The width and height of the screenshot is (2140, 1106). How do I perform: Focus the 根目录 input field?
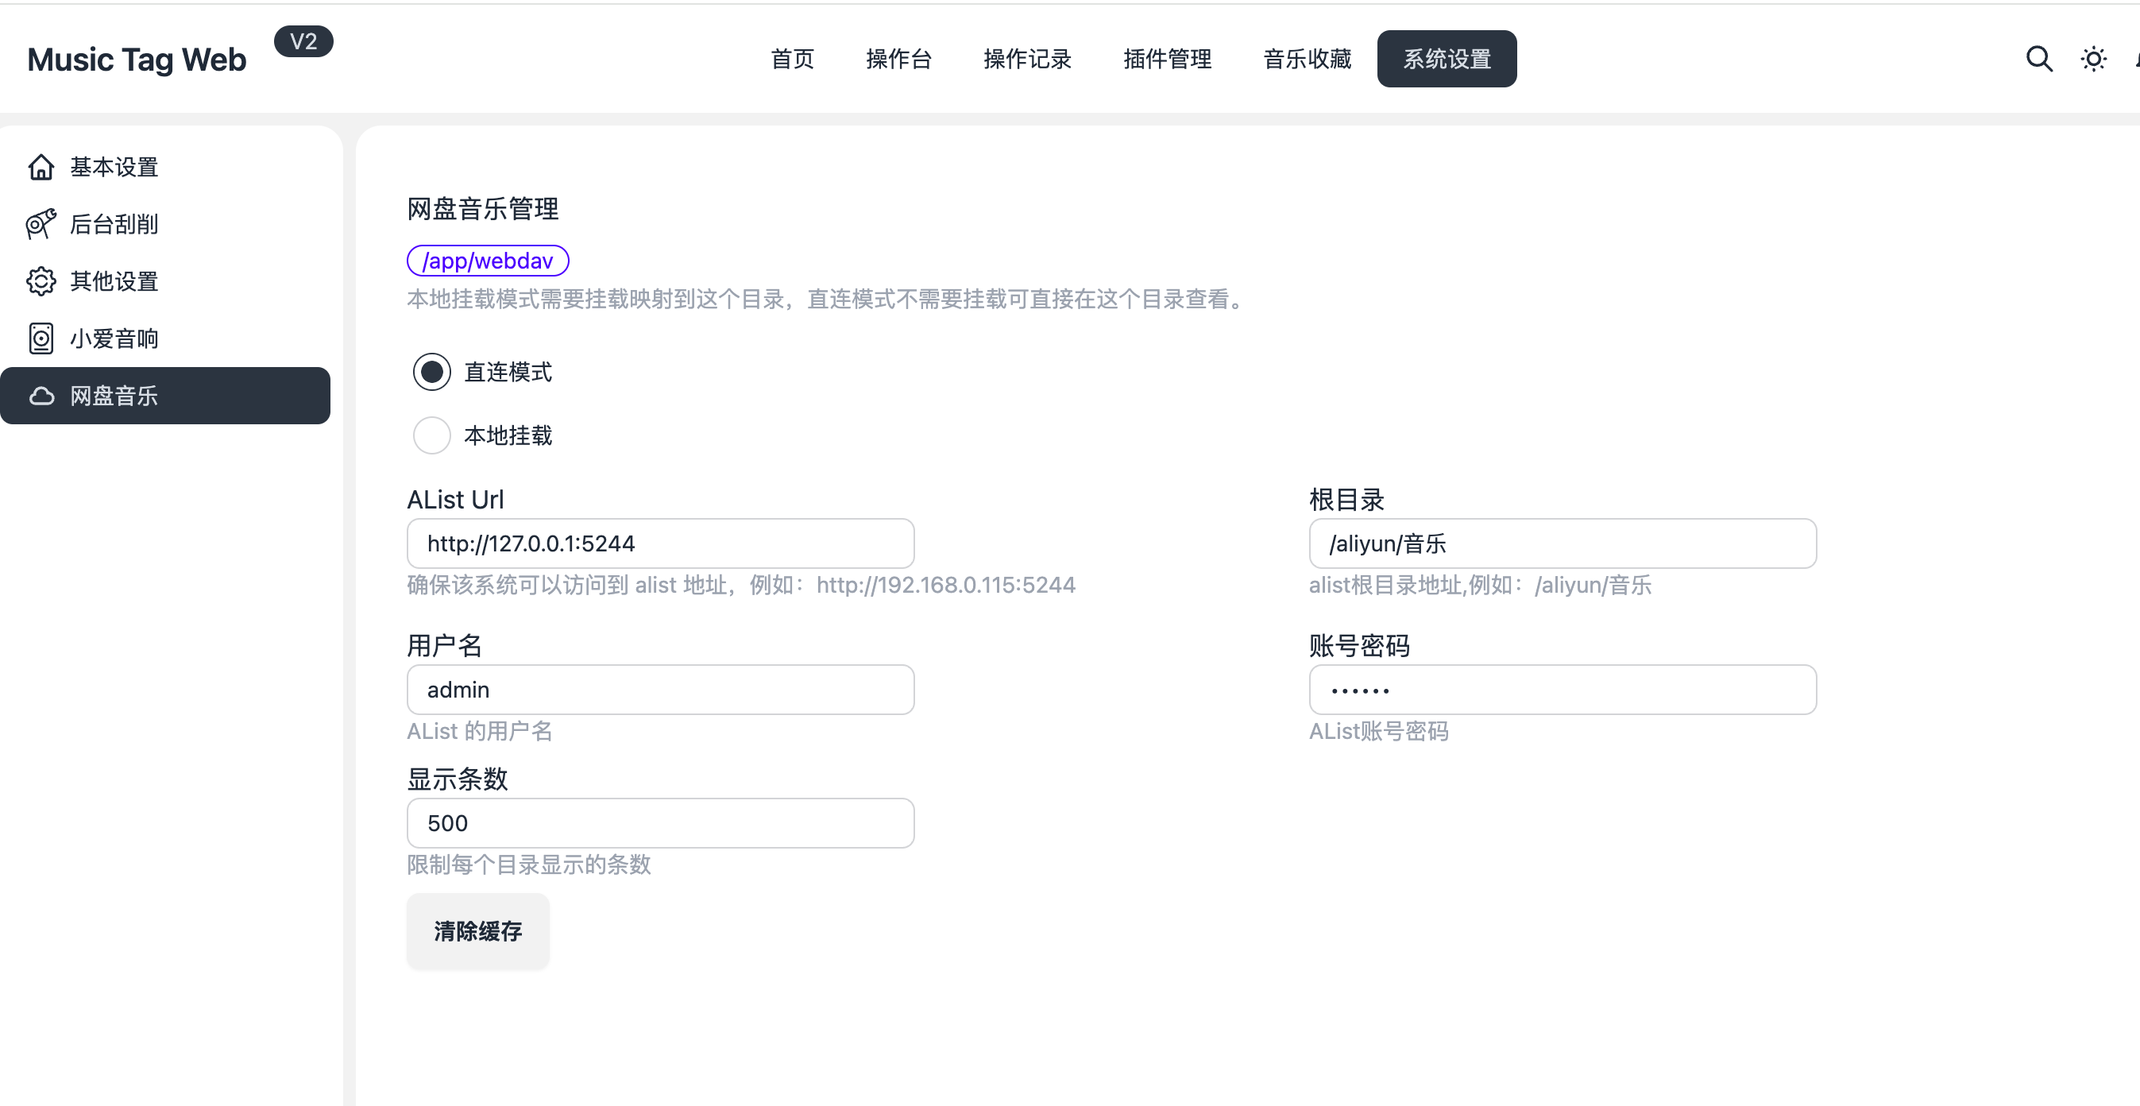coord(1562,543)
